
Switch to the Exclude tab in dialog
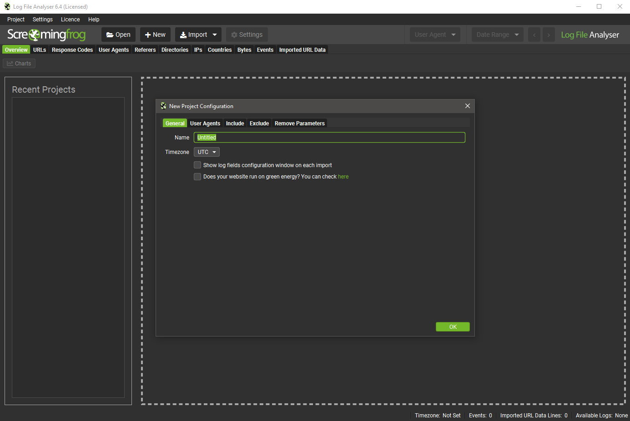point(259,124)
